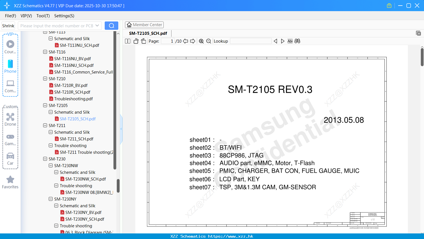Find previous lookup match arrow
The height and width of the screenshot is (239, 424).
pos(275,41)
